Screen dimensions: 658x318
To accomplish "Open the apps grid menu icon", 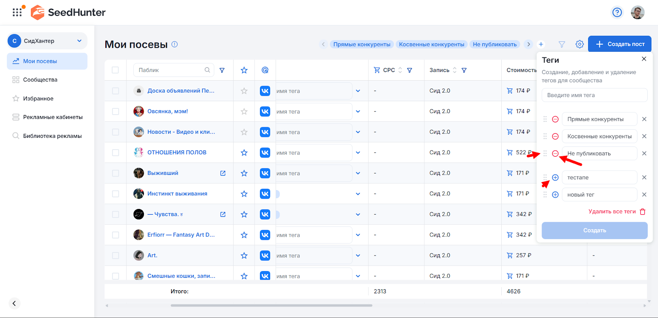I will coord(17,12).
